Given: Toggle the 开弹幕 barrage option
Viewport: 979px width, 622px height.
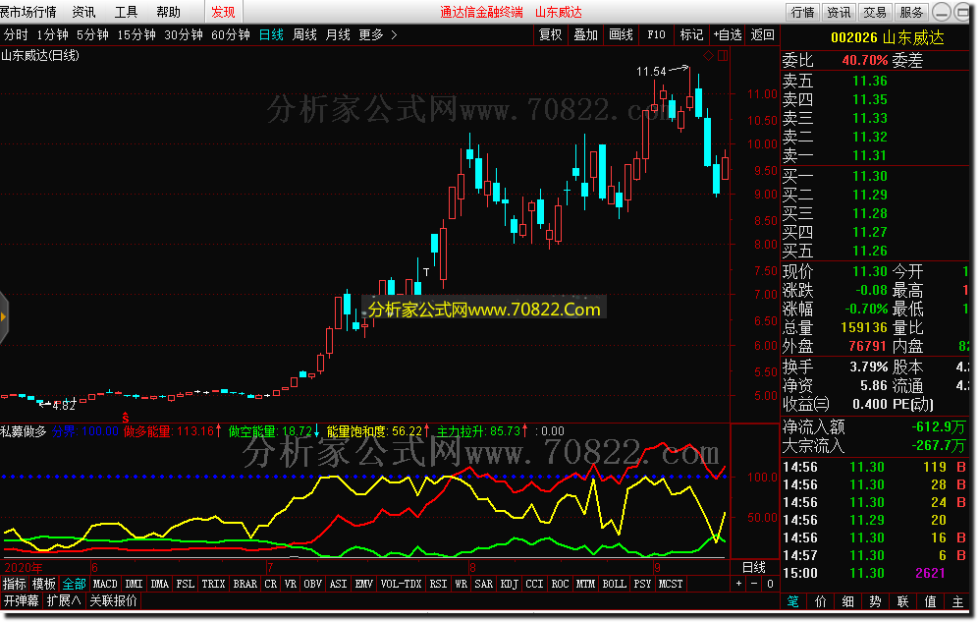Looking at the screenshot, I should coord(22,600).
